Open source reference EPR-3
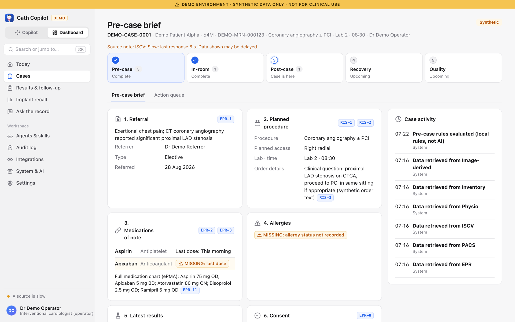 [226, 230]
